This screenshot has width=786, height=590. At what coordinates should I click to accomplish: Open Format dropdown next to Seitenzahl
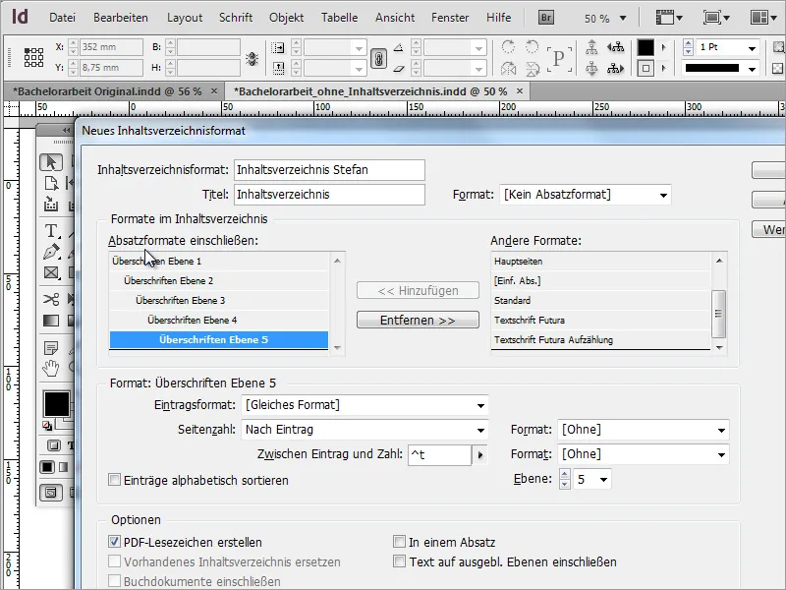tap(644, 430)
